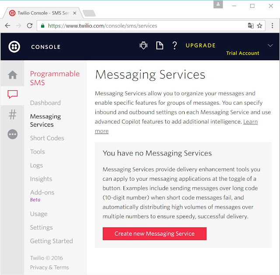Viewport: 280px width, 275px height.
Task: Open Dashboard in the SMS menu
Action: point(45,103)
